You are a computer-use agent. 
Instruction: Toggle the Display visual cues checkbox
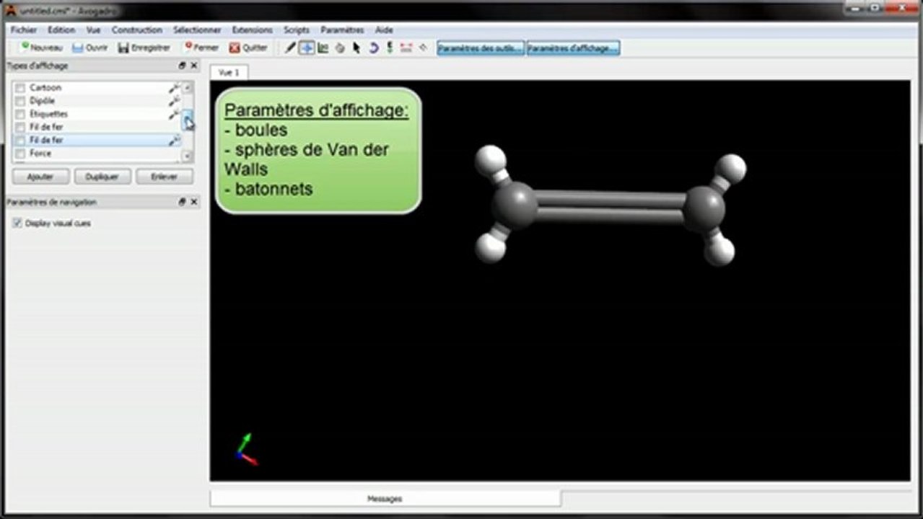[x=17, y=223]
